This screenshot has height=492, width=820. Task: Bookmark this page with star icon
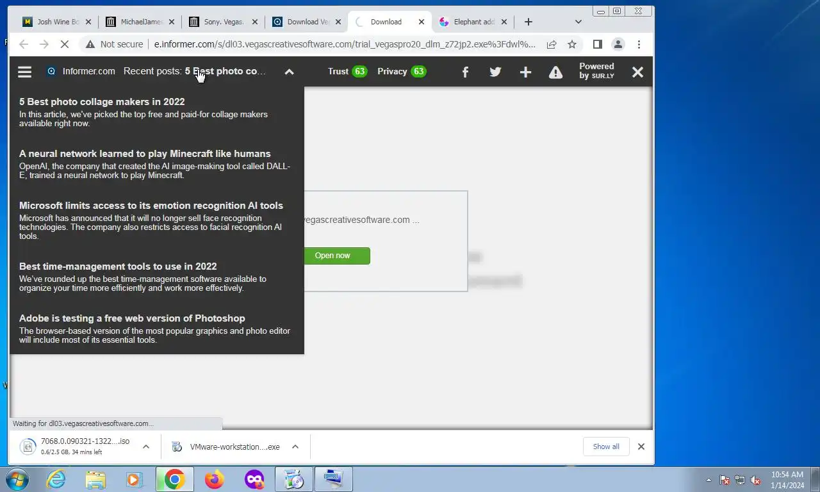pos(572,44)
